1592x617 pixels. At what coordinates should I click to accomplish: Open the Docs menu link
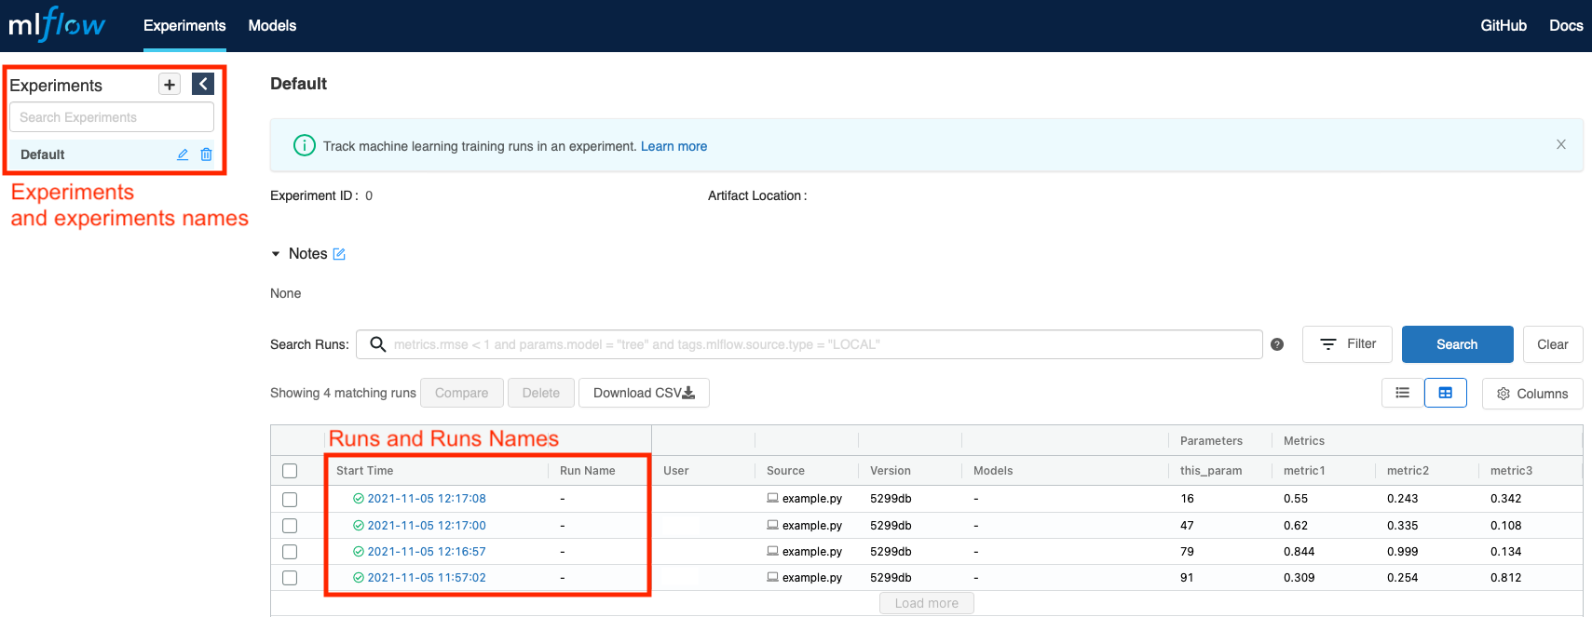tap(1565, 26)
